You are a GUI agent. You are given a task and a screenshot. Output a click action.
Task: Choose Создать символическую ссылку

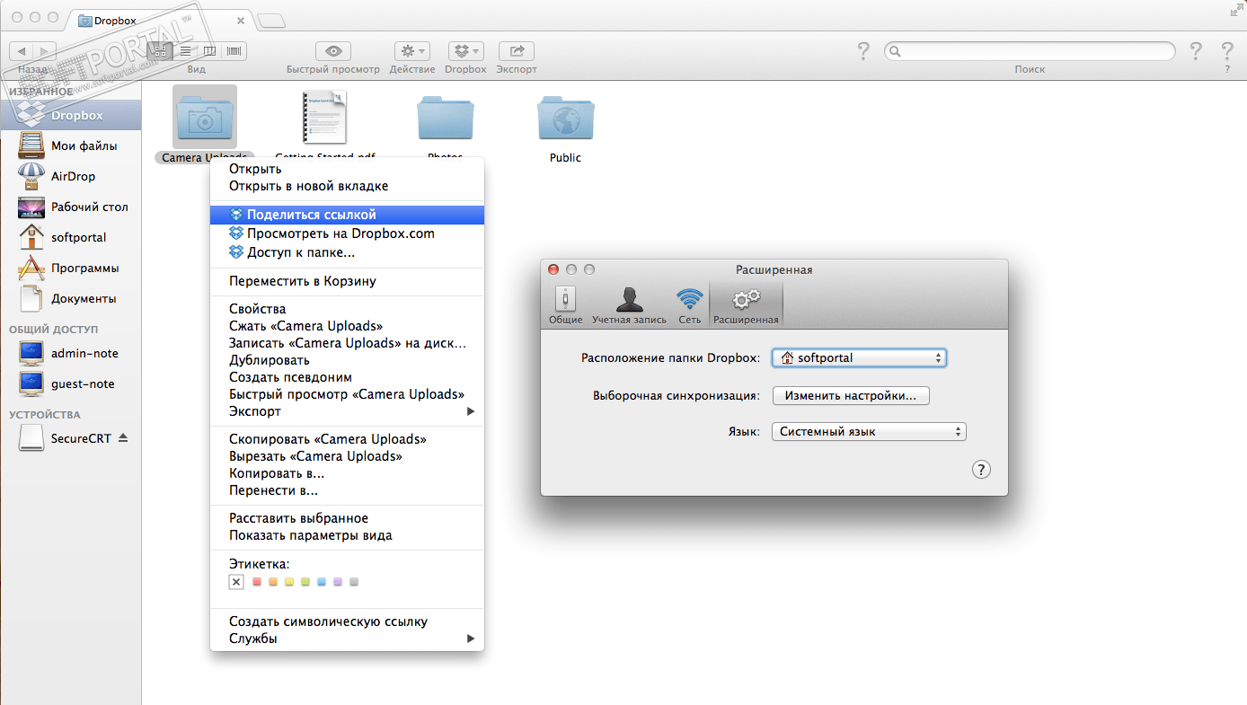tap(347, 621)
